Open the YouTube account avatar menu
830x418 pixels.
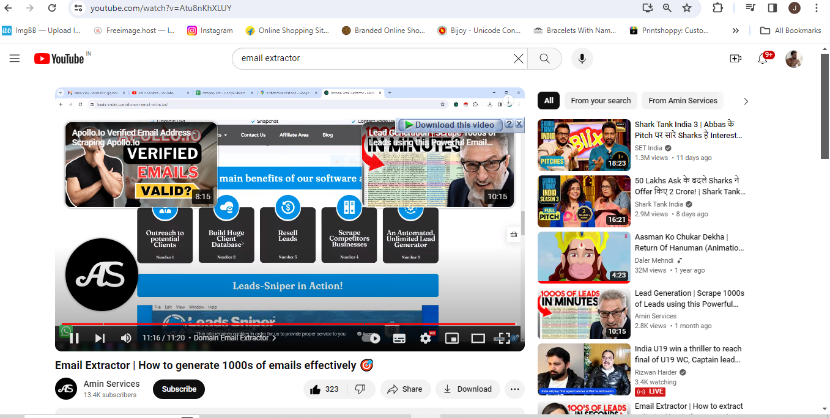click(794, 59)
